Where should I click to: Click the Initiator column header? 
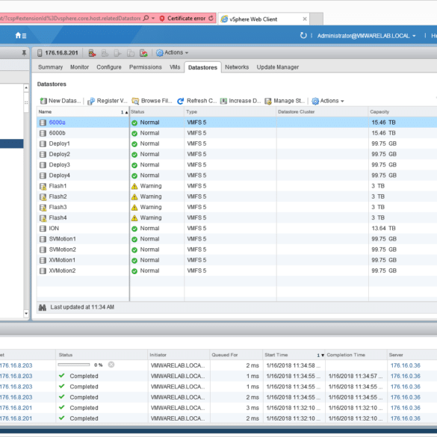(179, 355)
